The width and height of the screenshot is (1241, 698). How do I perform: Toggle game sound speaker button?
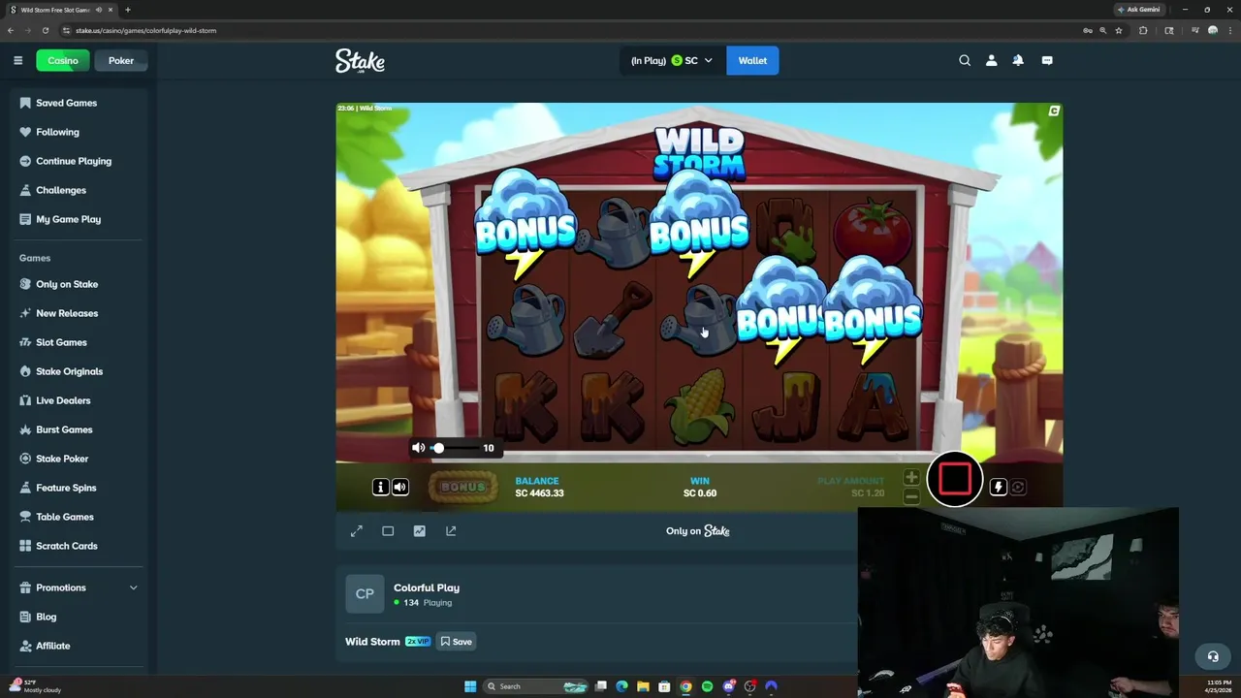[x=399, y=487]
